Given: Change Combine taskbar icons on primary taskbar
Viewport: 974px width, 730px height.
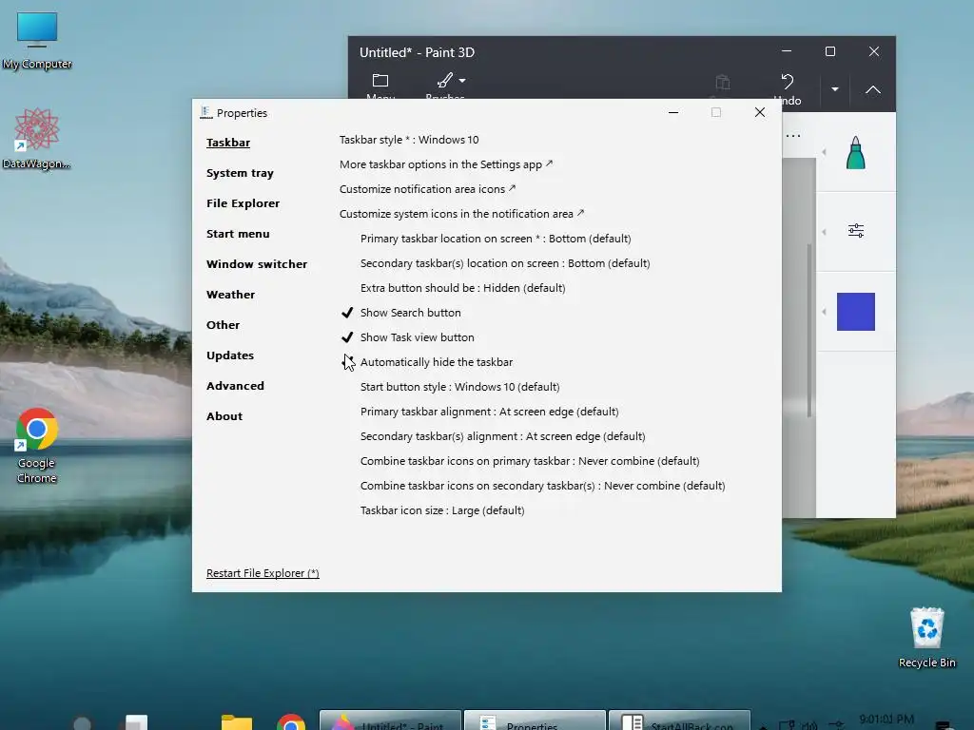Looking at the screenshot, I should [530, 461].
